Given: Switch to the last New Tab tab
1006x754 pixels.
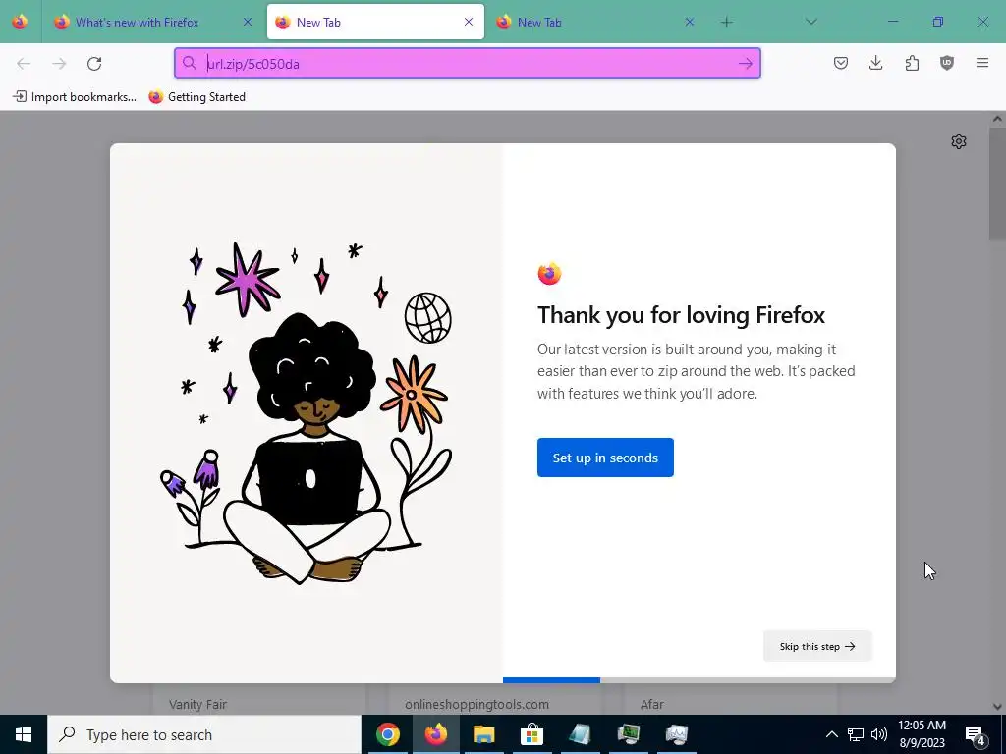Looking at the screenshot, I should click(596, 22).
